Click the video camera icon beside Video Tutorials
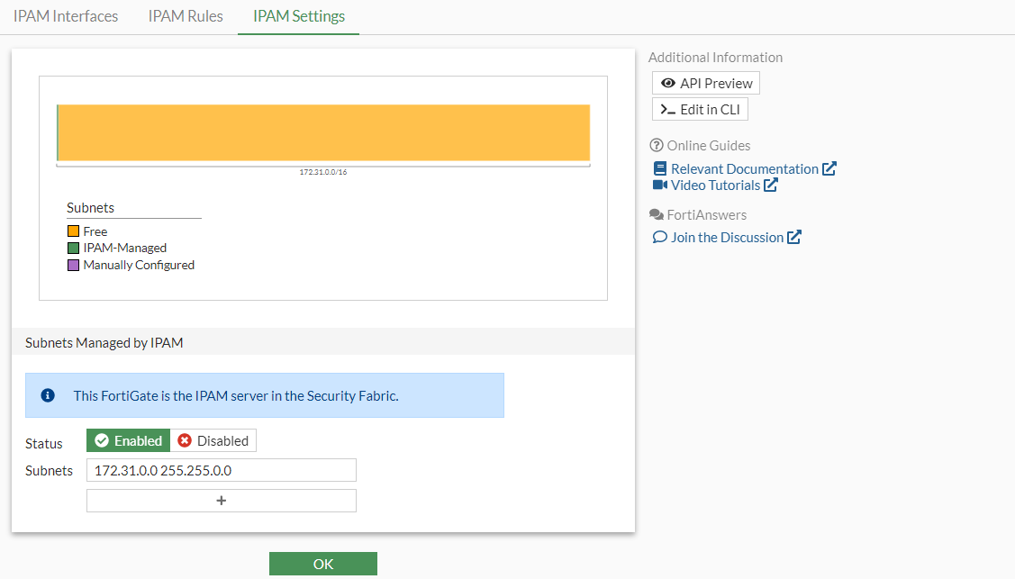 click(660, 185)
